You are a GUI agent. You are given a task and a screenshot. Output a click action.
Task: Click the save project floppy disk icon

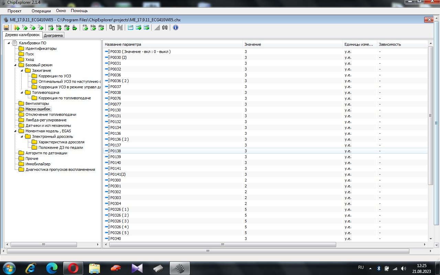point(6,27)
